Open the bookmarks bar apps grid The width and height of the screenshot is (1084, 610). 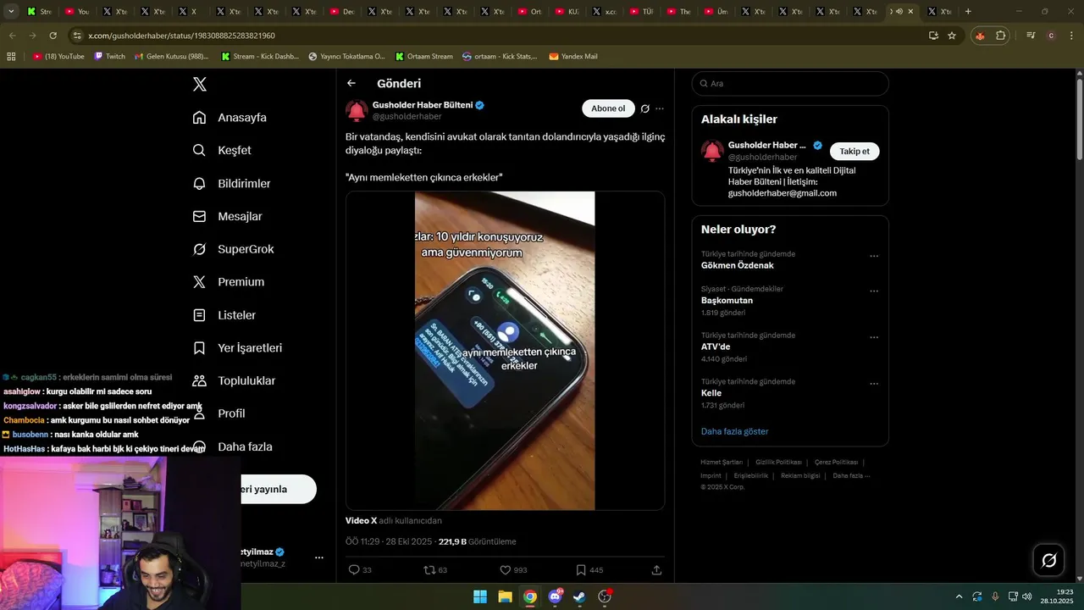(x=11, y=56)
